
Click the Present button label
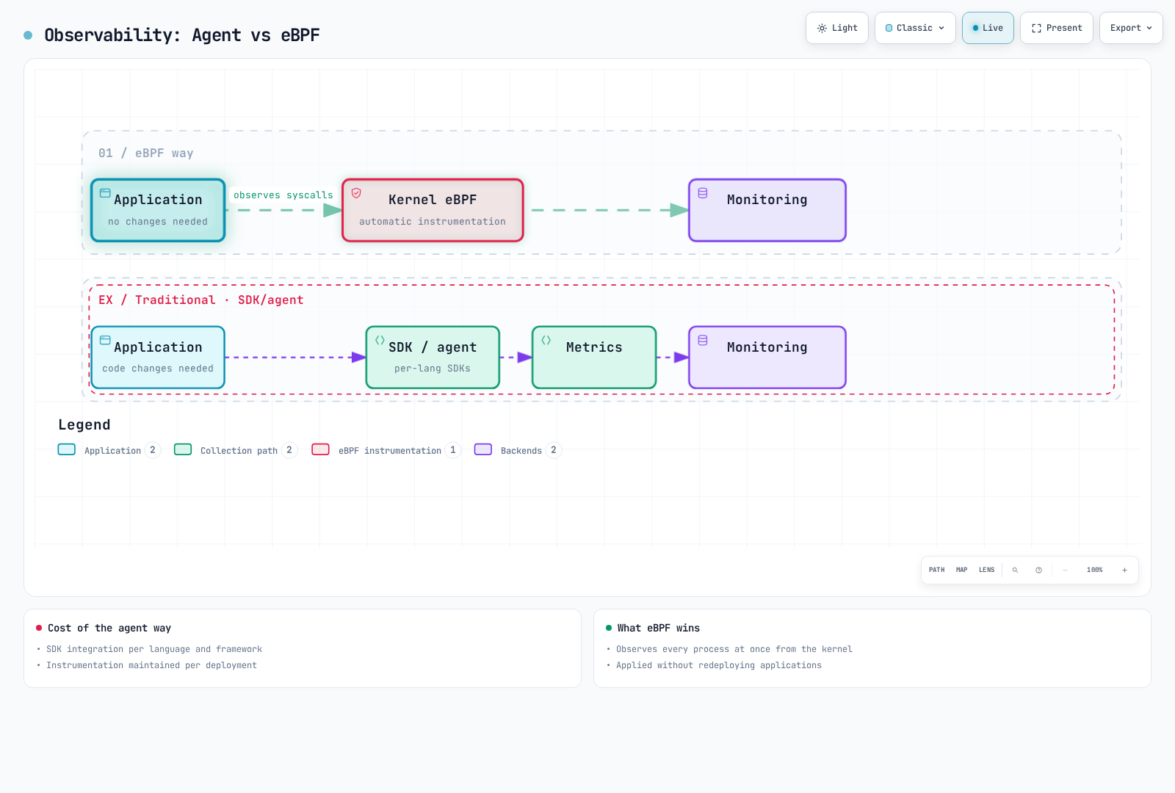(x=1064, y=28)
